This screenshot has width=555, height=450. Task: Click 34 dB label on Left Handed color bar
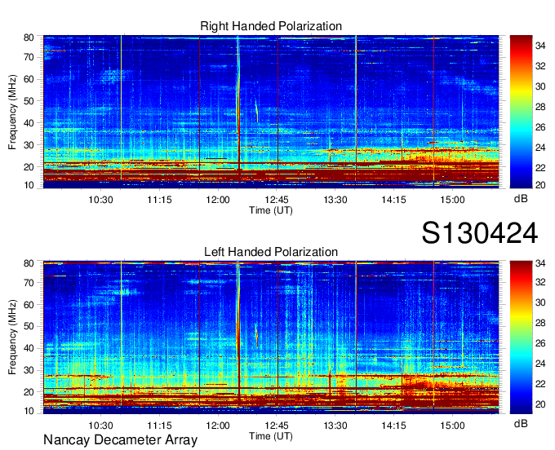coord(540,263)
